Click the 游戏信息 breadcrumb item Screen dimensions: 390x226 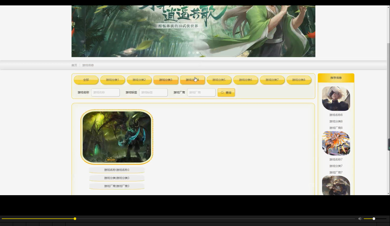point(88,65)
